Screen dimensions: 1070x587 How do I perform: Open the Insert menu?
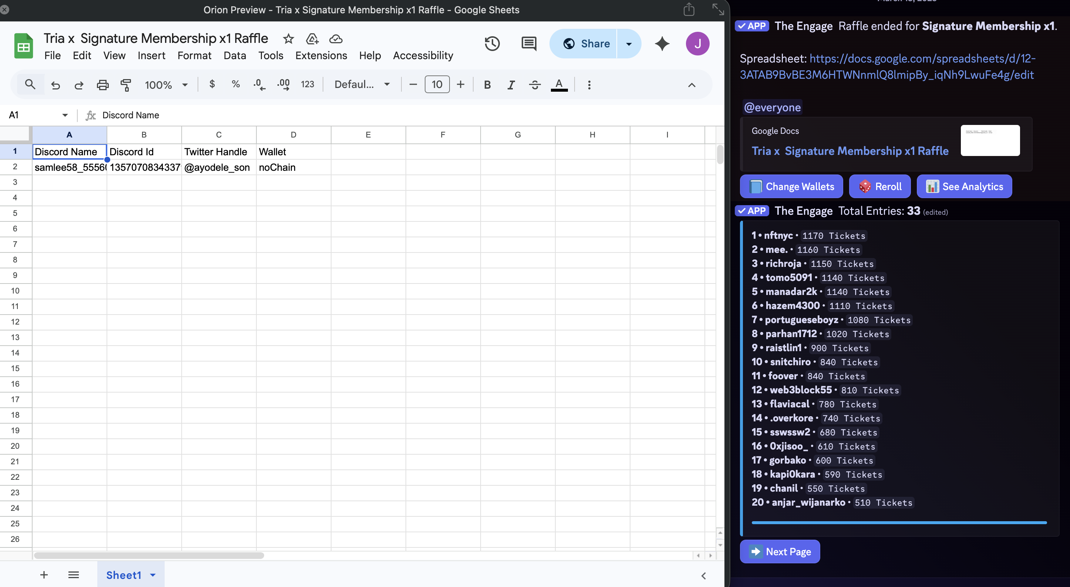[x=151, y=55]
